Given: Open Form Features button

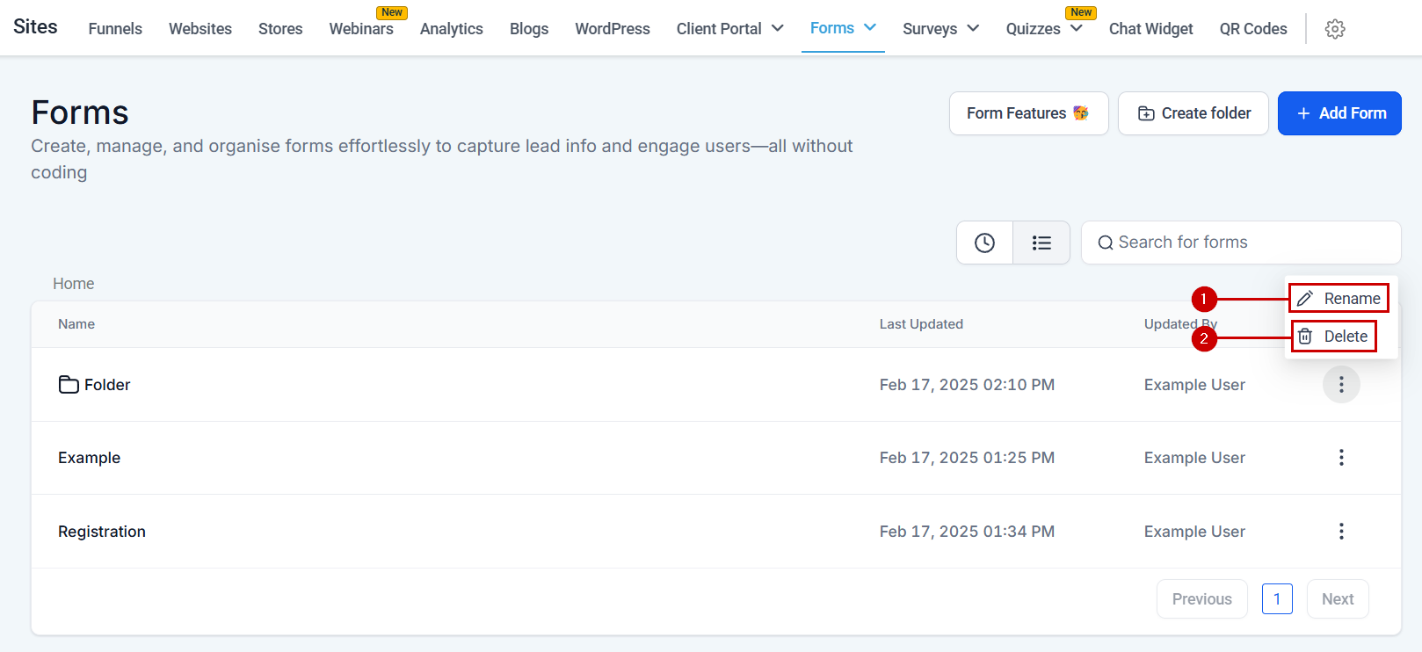Looking at the screenshot, I should tap(1028, 113).
